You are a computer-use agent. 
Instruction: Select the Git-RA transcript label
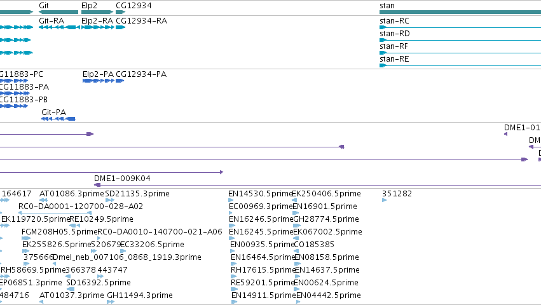51,21
